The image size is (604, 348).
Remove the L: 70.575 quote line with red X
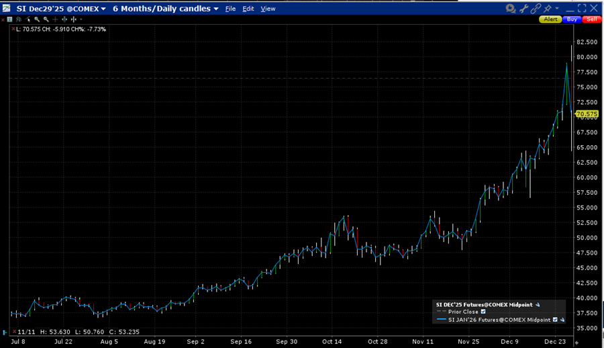13,29
